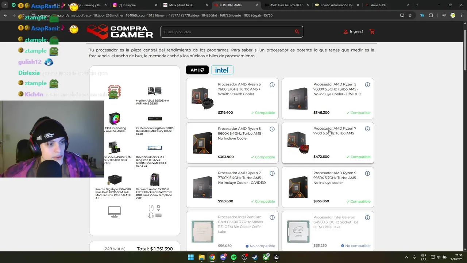Filter processors by Intel brand

click(x=222, y=70)
